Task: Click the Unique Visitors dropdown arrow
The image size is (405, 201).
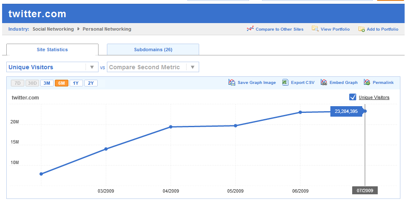Action: [92, 67]
